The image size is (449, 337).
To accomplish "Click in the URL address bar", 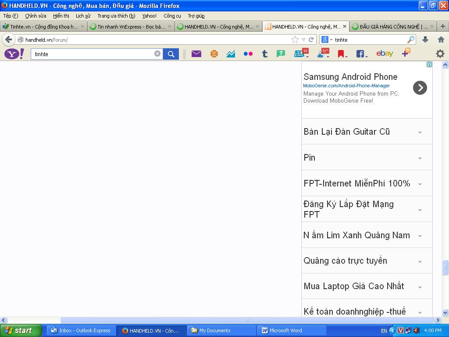I will 153,39.
